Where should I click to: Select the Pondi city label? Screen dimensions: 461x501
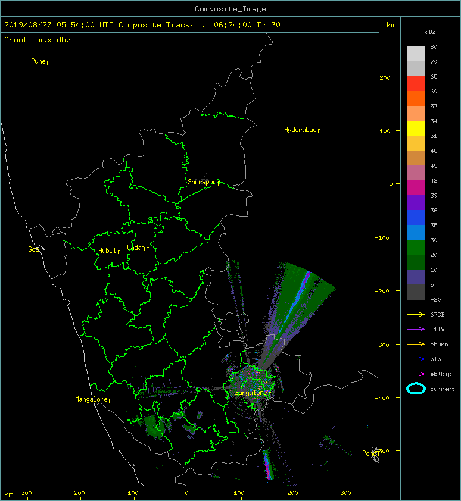click(370, 453)
